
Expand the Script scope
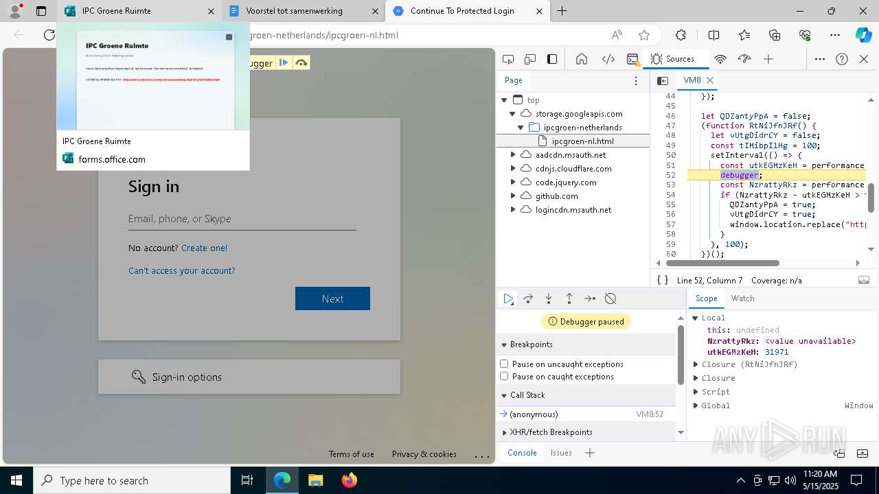[x=695, y=392]
